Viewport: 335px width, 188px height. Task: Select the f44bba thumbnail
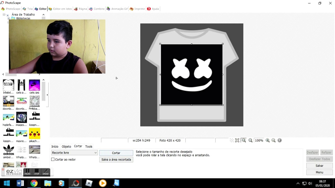35,103
